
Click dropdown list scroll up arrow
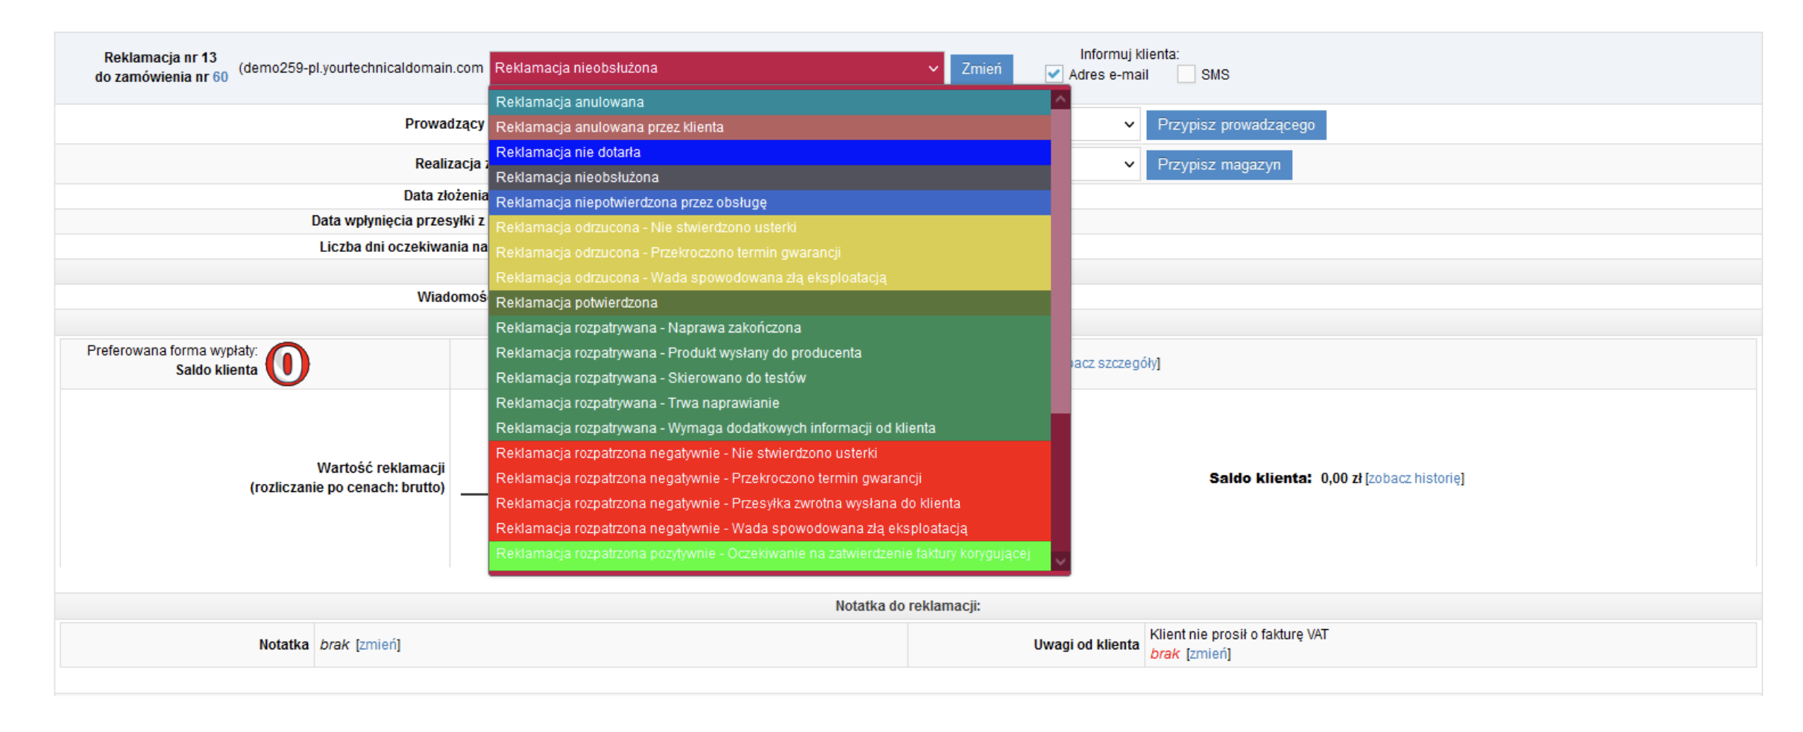[1060, 99]
